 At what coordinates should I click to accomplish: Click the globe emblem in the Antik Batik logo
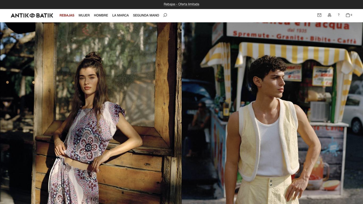click(x=32, y=15)
